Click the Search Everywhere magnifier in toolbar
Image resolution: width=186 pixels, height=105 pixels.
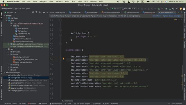tap(177, 9)
